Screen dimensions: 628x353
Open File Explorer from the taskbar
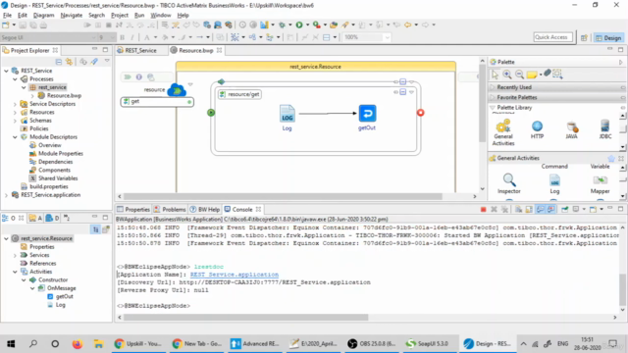tap(98, 343)
